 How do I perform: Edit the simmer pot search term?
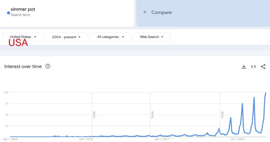[23, 9]
